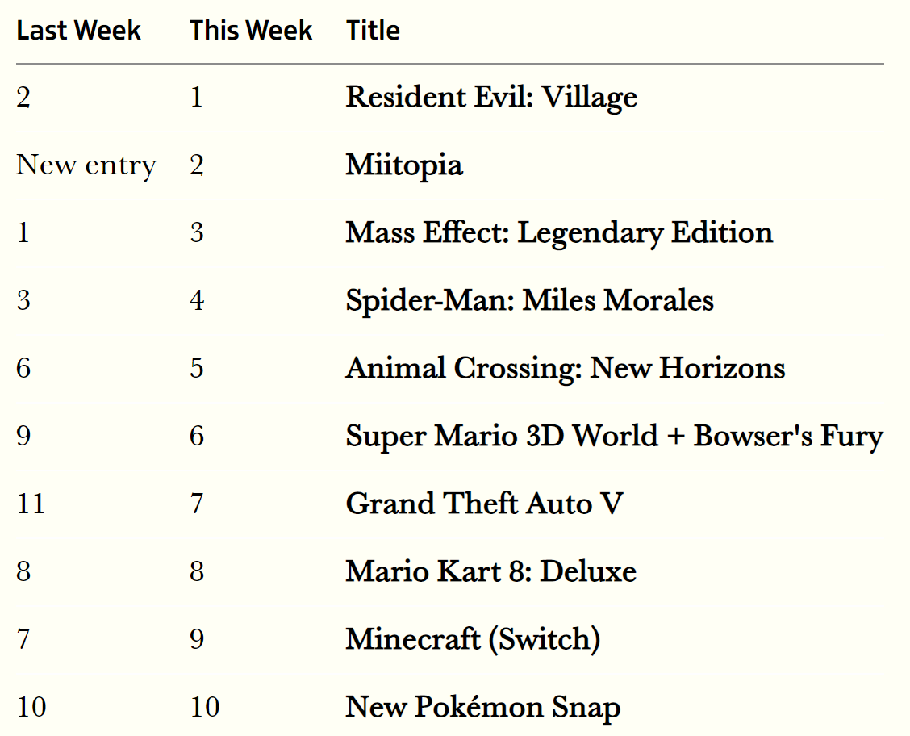The image size is (910, 736).
Task: Click this week's rank 1 cell
Action: 197,97
